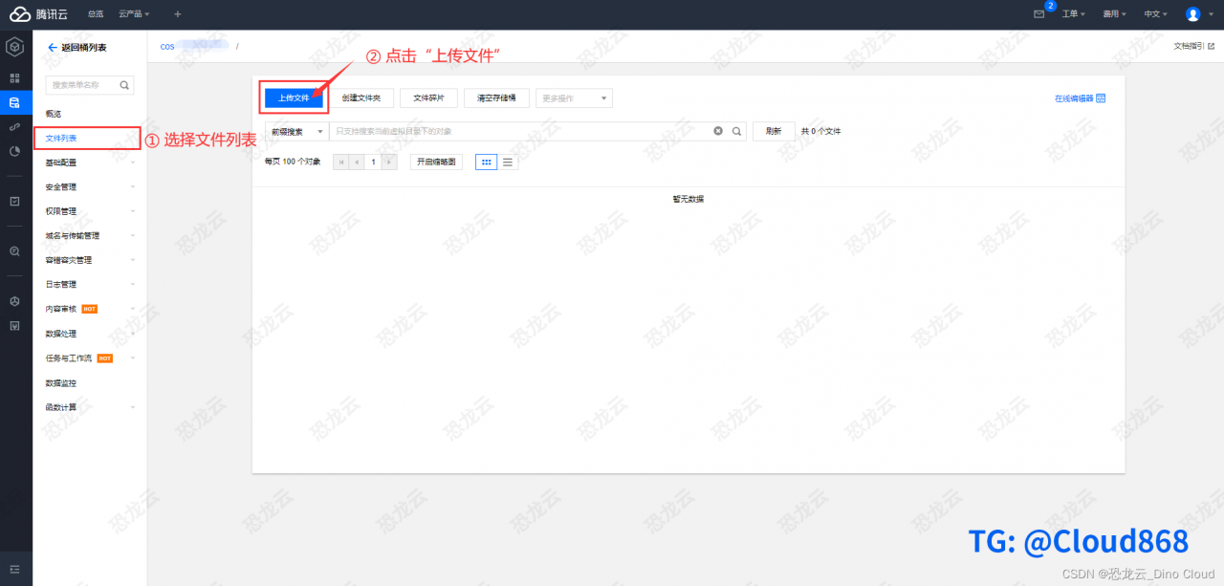Viewport: 1224px width, 586px height.
Task: Switch to list view layout
Action: [507, 162]
